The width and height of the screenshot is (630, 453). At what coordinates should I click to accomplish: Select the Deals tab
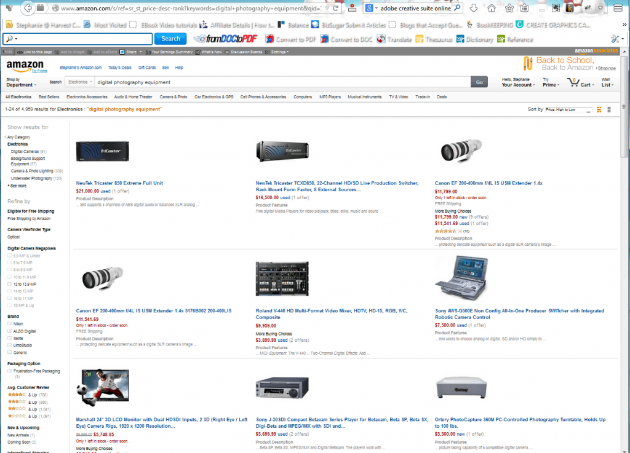coord(442,97)
